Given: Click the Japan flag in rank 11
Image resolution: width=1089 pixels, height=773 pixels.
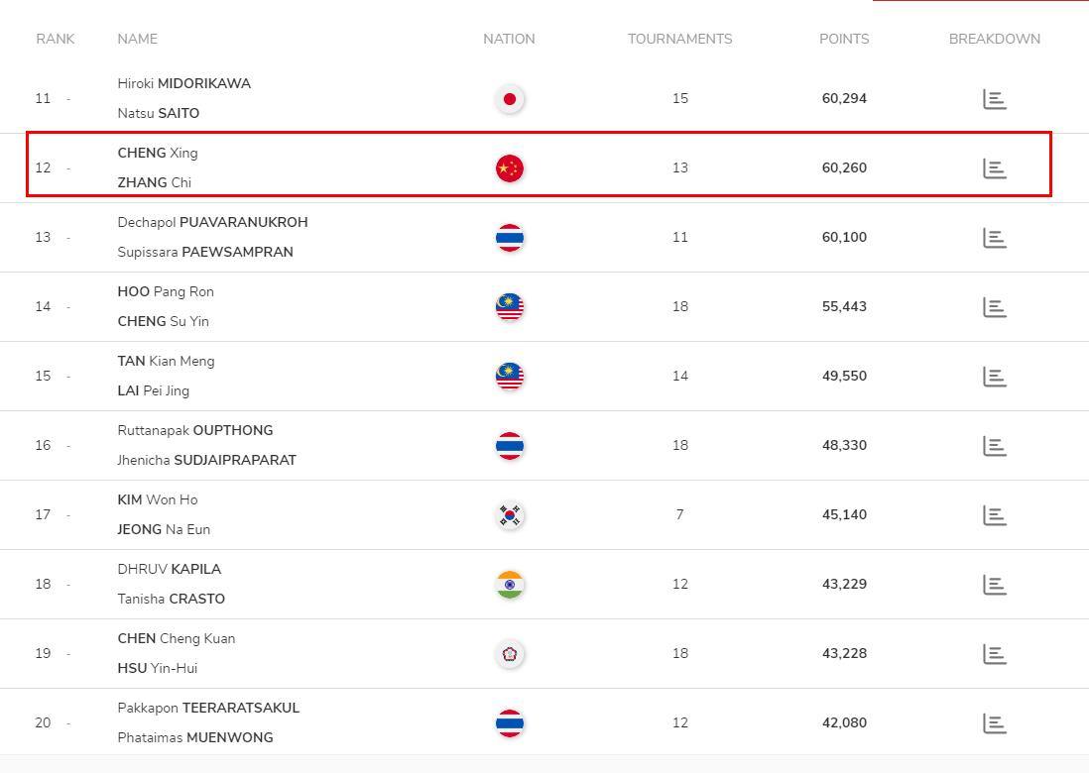Looking at the screenshot, I should click(510, 99).
